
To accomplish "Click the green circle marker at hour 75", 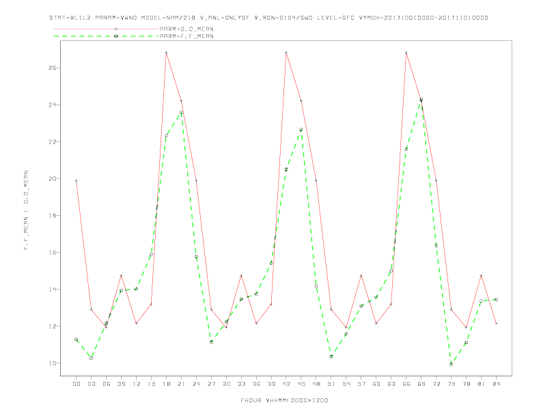I will pos(451,364).
